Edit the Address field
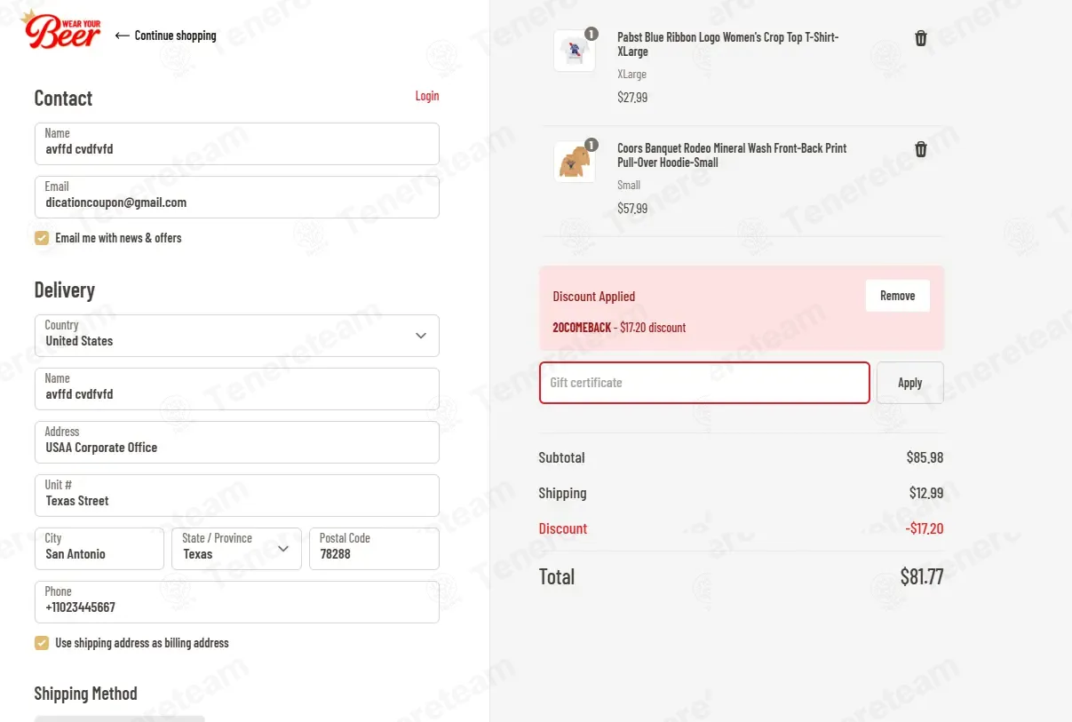Screen dimensions: 1072x722 pyautogui.click(x=237, y=442)
